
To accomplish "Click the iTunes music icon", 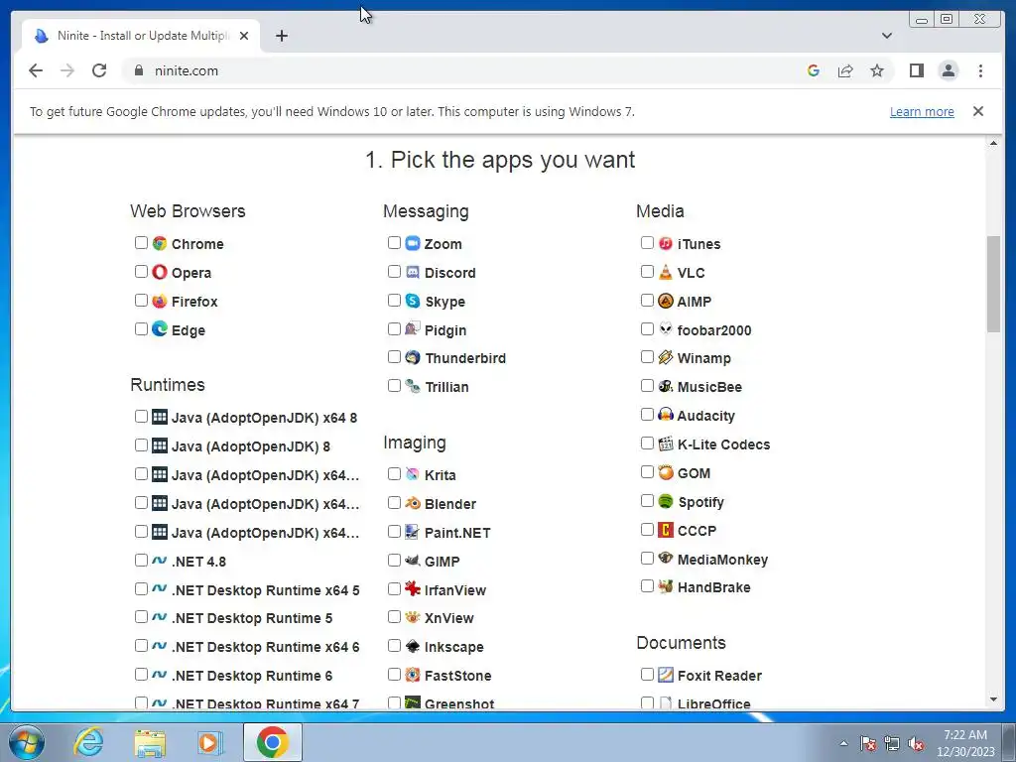I will [666, 244].
